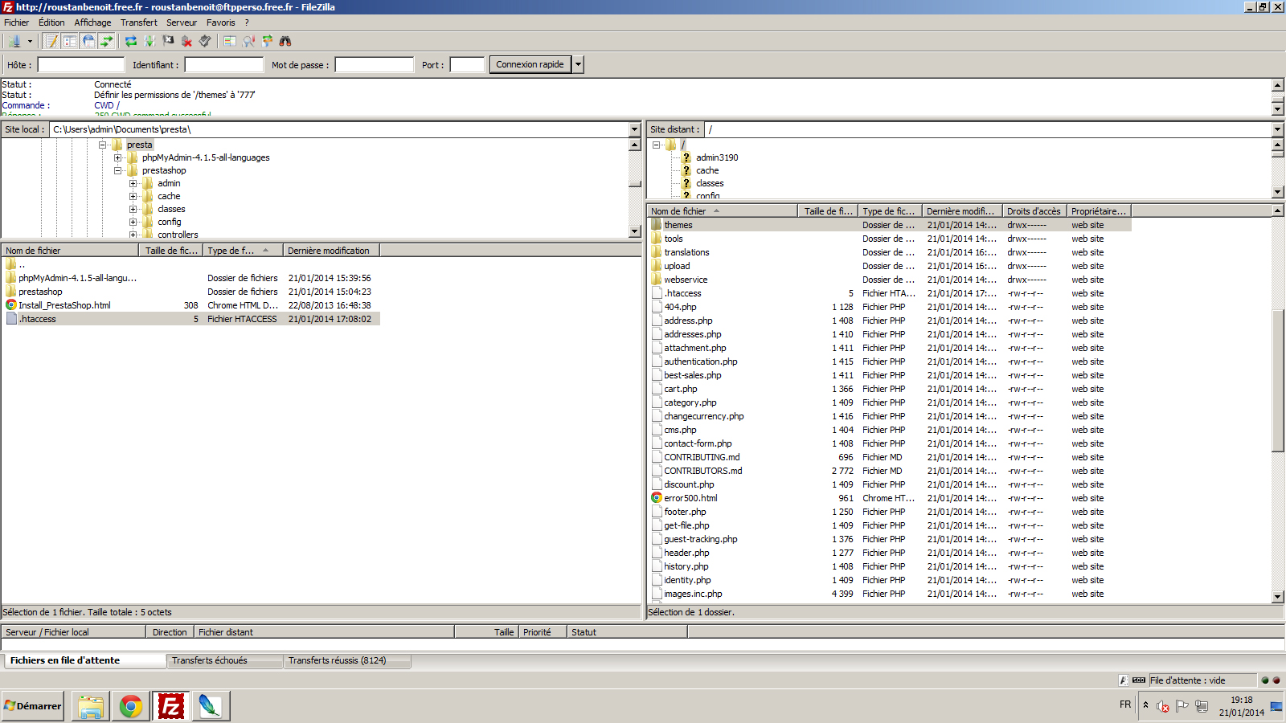Open the Édition menu
This screenshot has width=1286, height=723.
point(51,22)
